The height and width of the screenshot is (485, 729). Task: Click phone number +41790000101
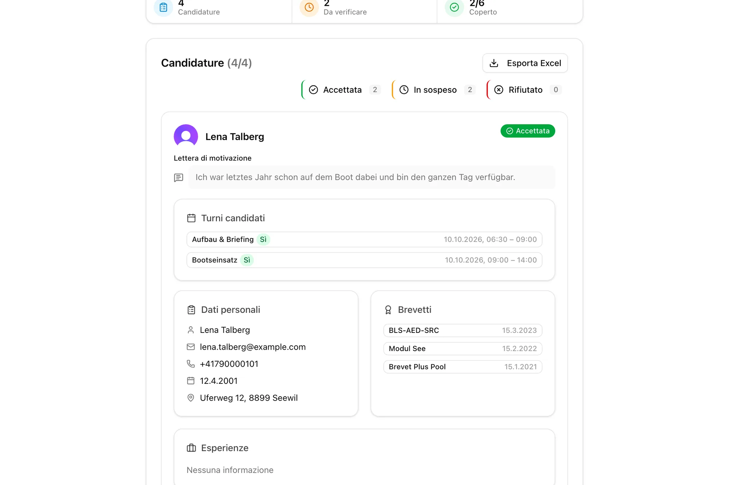(x=229, y=364)
